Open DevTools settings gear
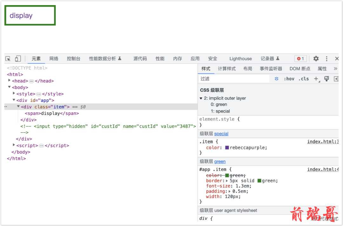Image resolution: width=343 pixels, height=226 pixels. tap(316, 59)
